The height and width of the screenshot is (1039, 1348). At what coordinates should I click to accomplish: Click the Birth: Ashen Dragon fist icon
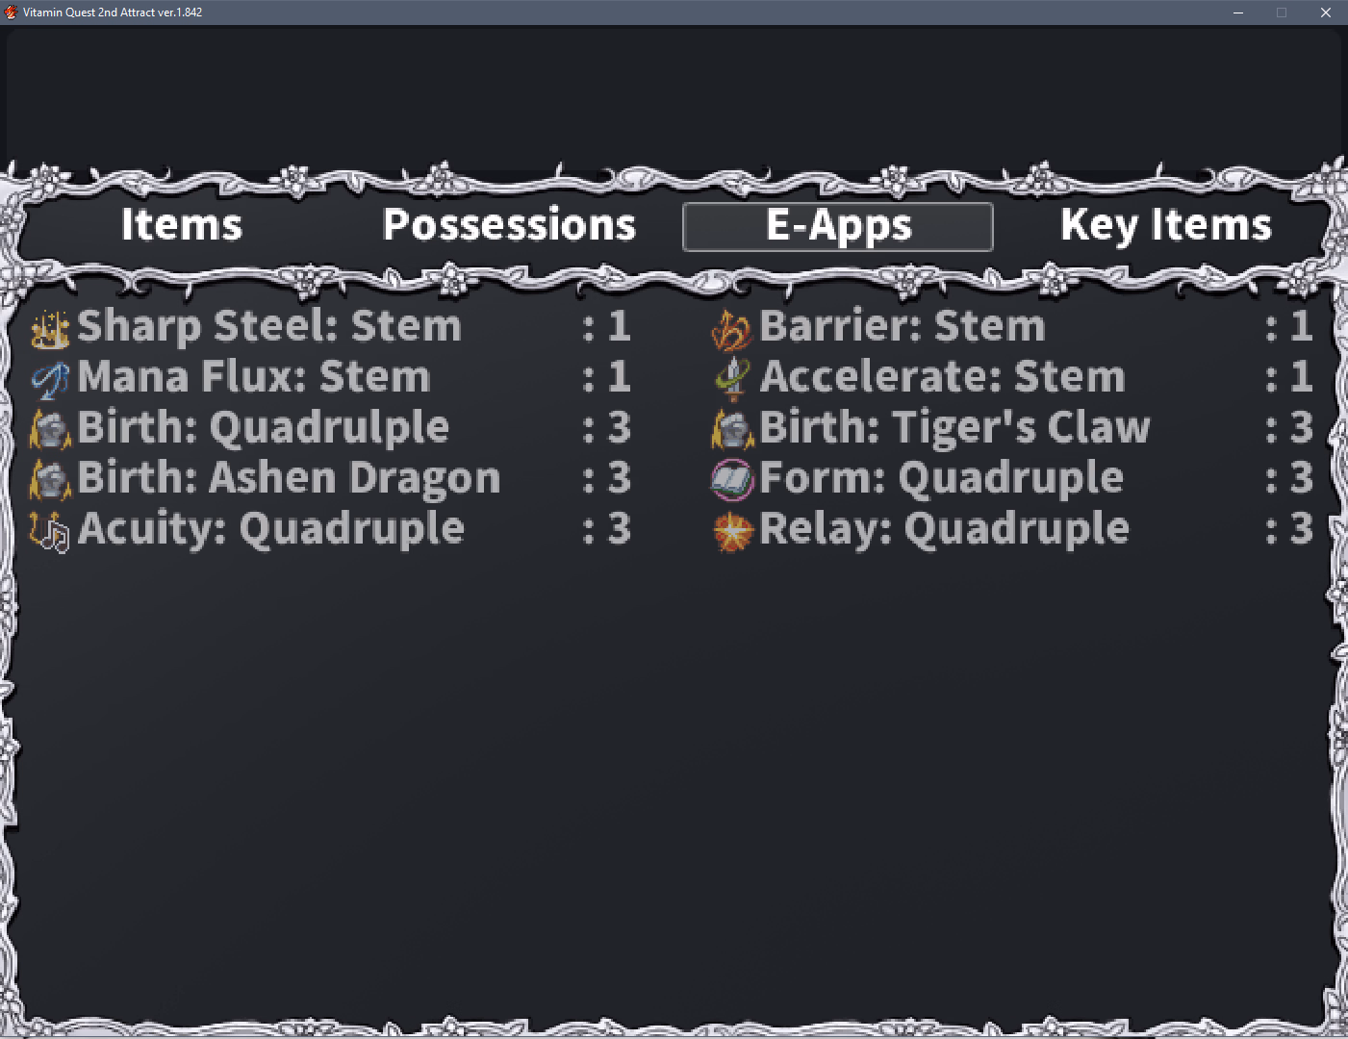(x=50, y=480)
